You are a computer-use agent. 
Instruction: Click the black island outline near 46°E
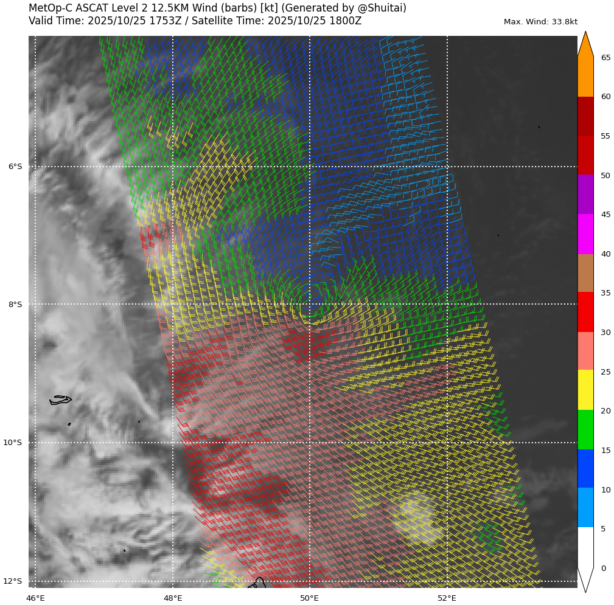point(60,399)
